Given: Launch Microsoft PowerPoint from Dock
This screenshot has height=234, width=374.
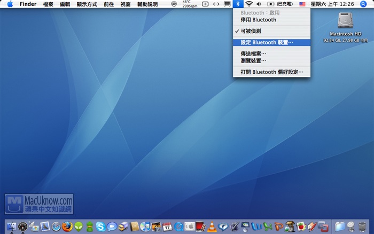Looking at the screenshot, I should (x=278, y=227).
